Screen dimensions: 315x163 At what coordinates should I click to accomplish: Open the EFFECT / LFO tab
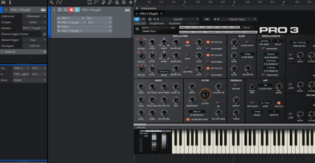tap(225, 32)
